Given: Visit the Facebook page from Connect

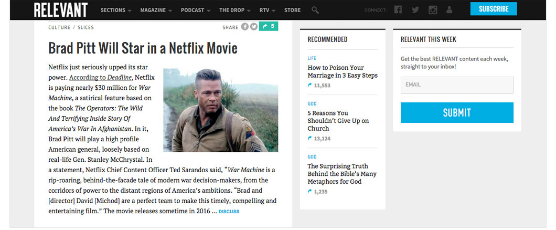Looking at the screenshot, I should click(x=398, y=10).
